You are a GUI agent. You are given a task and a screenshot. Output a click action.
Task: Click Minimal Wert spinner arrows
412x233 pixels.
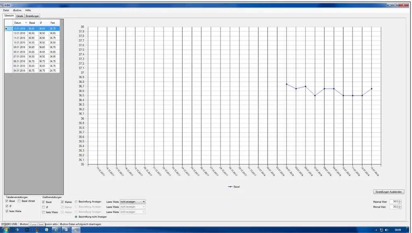click(400, 207)
